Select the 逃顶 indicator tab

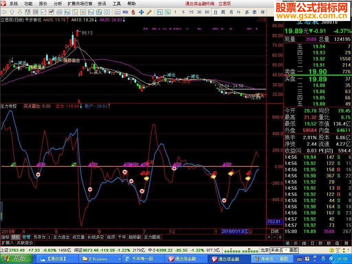point(111,237)
